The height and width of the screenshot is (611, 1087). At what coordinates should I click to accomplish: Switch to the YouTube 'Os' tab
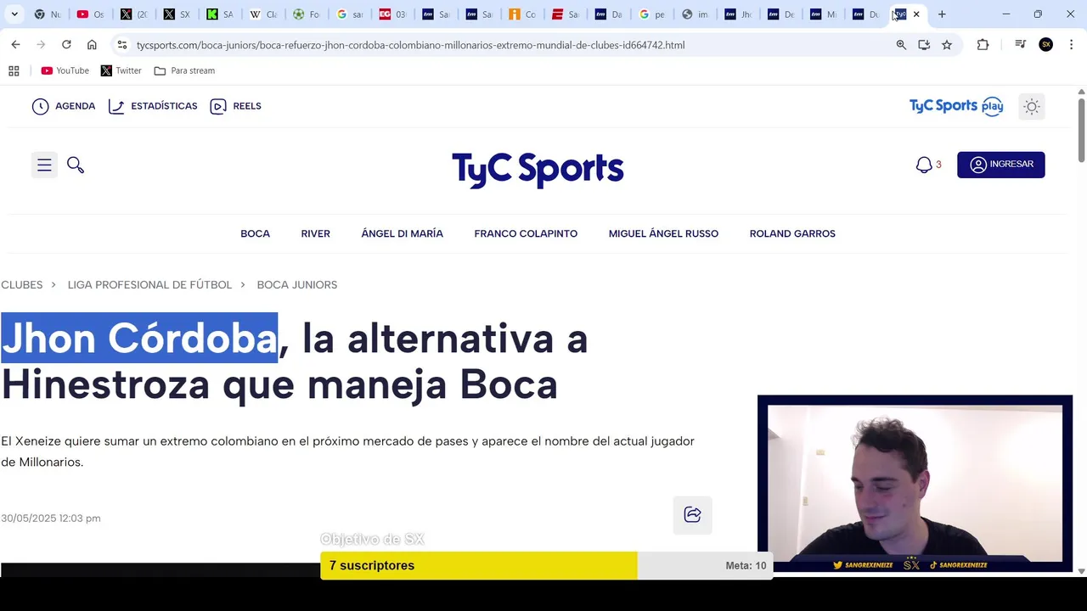[x=91, y=14]
